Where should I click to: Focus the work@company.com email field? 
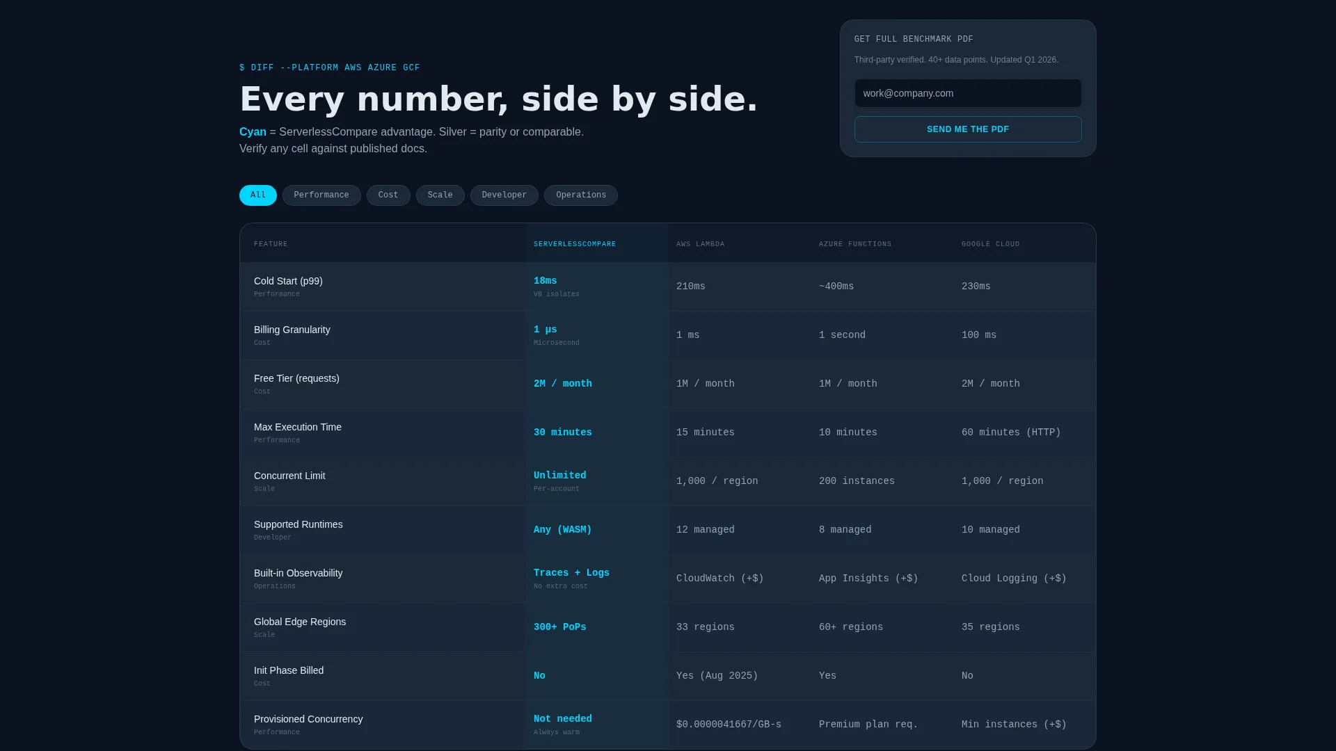pyautogui.click(x=968, y=93)
